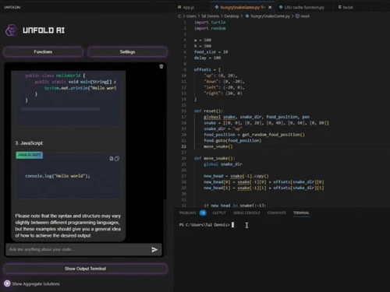
Task: Send the chat message with arrow icon
Action: pos(154,250)
